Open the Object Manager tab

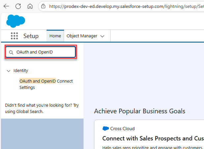click(82, 36)
